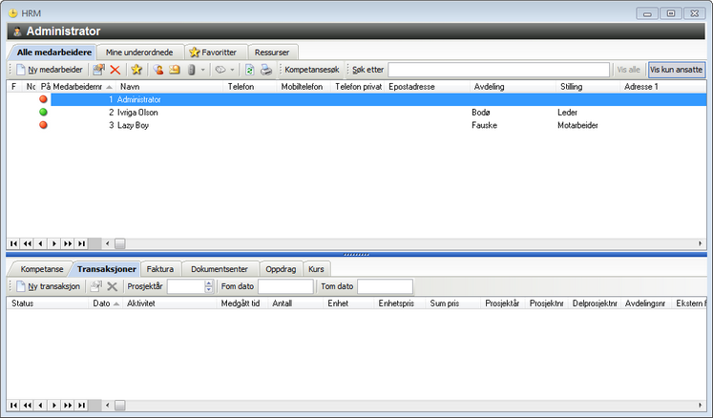Click the Vis alle button
Image resolution: width=713 pixels, height=418 pixels.
pyautogui.click(x=628, y=70)
